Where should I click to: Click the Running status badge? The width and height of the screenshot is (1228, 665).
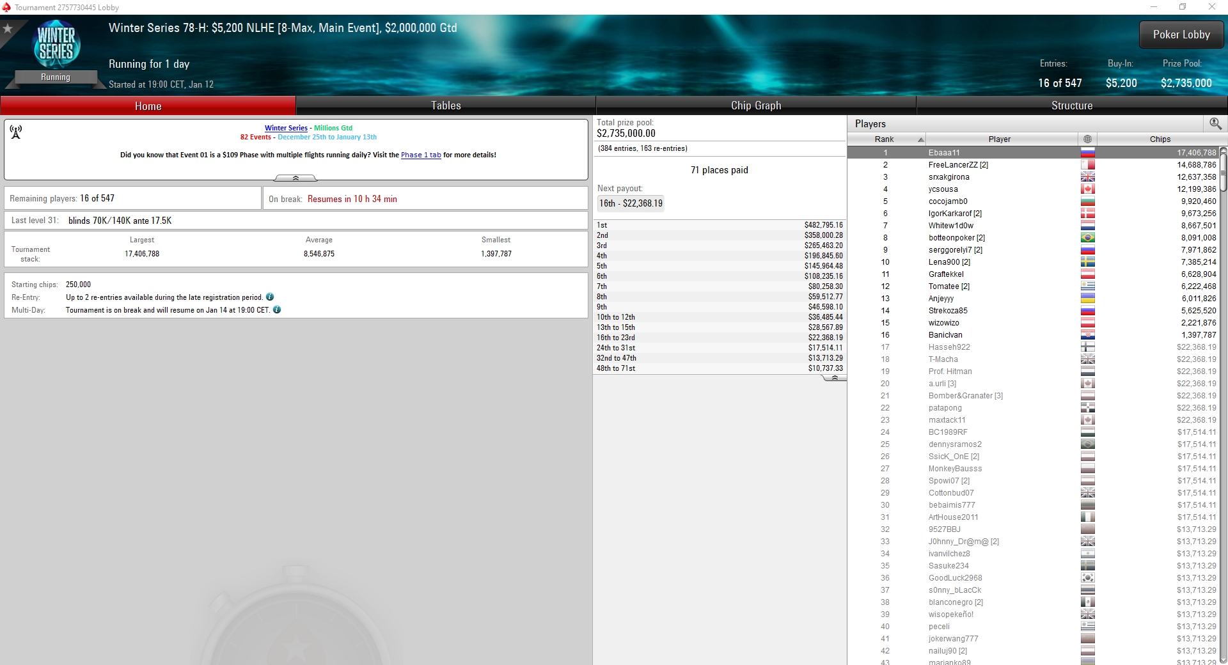coord(56,77)
